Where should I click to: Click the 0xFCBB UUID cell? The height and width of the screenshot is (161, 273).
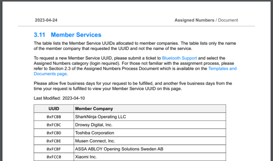[54, 117]
